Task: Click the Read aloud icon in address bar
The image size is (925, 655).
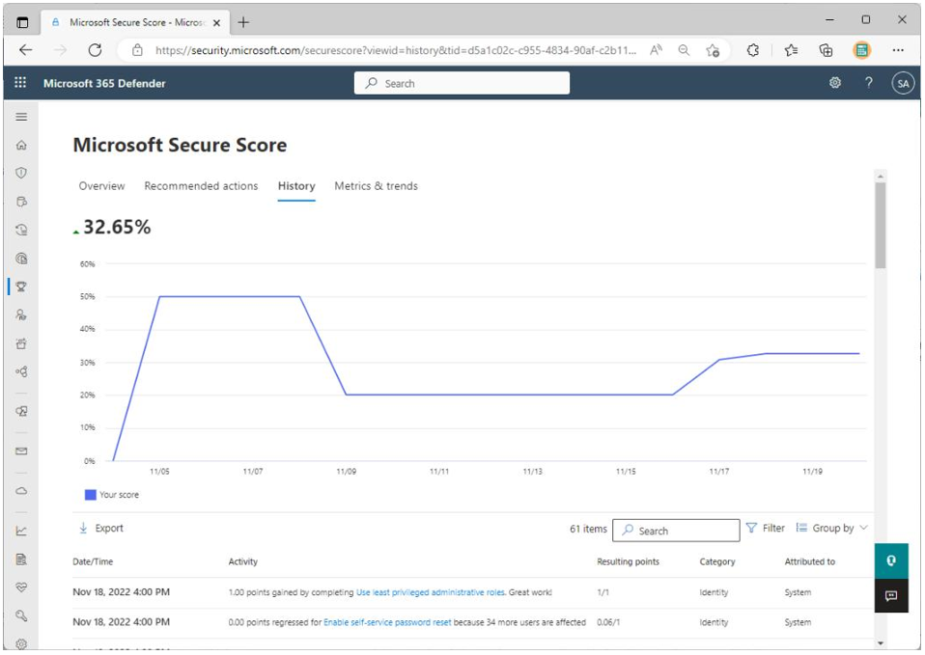Action: tap(656, 50)
